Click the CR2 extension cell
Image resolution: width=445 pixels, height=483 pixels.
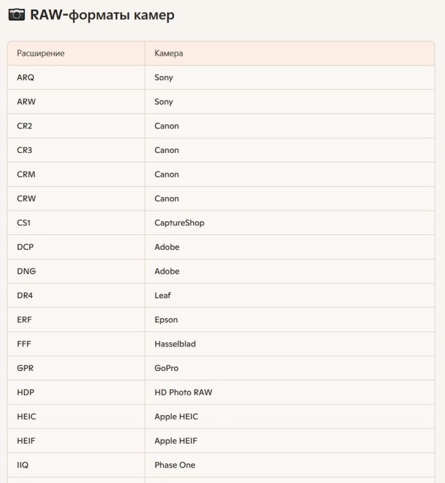pyautogui.click(x=26, y=126)
